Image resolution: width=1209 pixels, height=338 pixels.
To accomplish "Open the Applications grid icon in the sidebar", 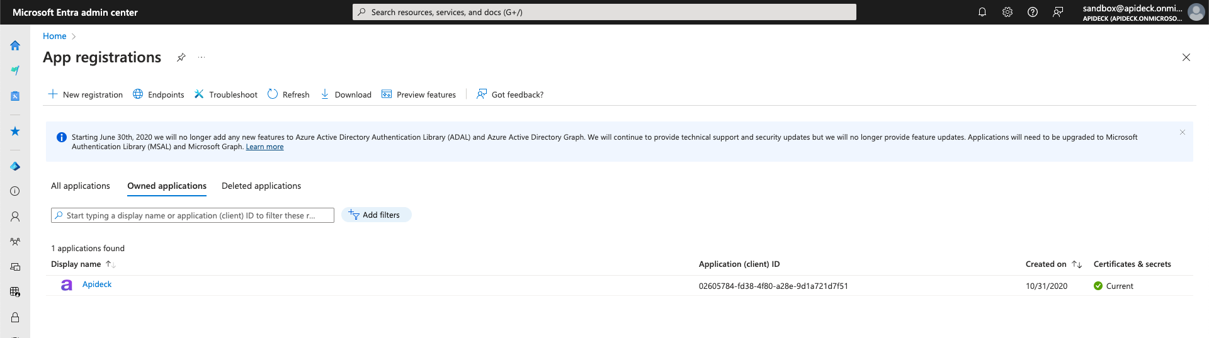I will tap(15, 292).
